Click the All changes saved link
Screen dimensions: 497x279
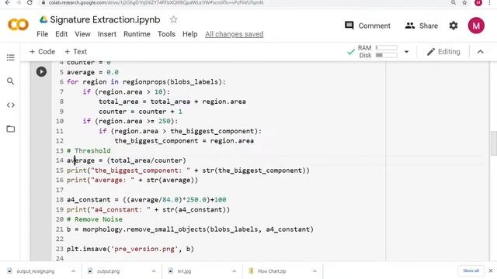pyautogui.click(x=235, y=34)
